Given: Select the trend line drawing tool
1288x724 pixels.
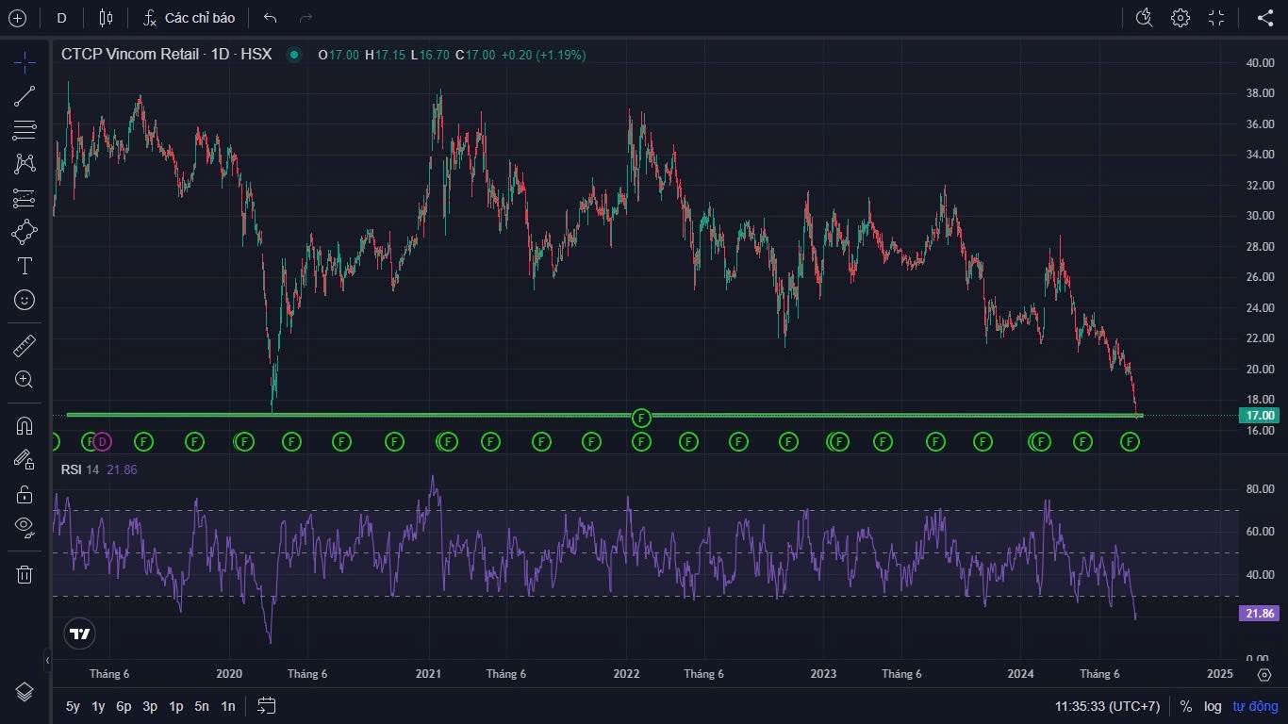Looking at the screenshot, I should click(x=25, y=95).
